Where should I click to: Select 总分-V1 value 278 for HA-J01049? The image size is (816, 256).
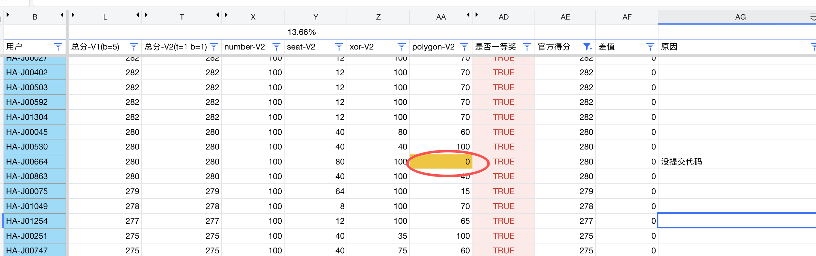(x=105, y=206)
